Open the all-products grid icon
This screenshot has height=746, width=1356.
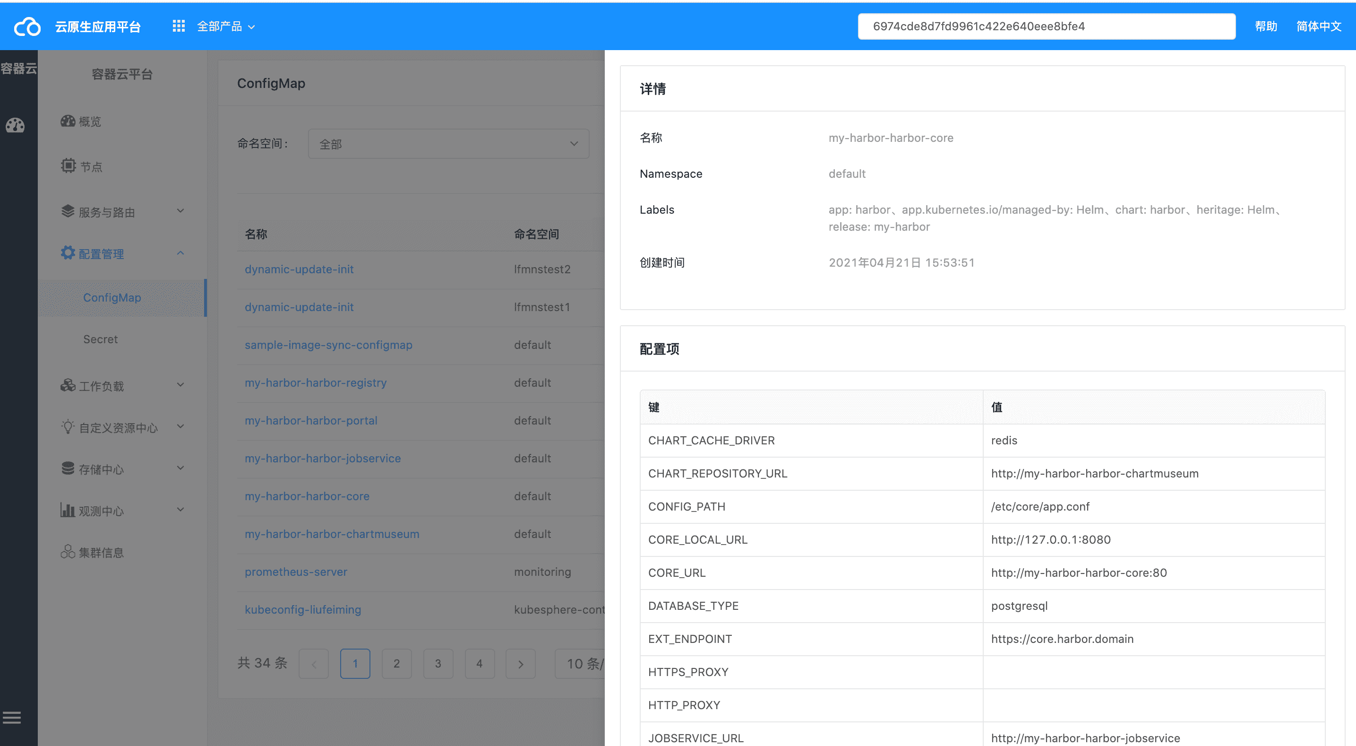[x=179, y=26]
